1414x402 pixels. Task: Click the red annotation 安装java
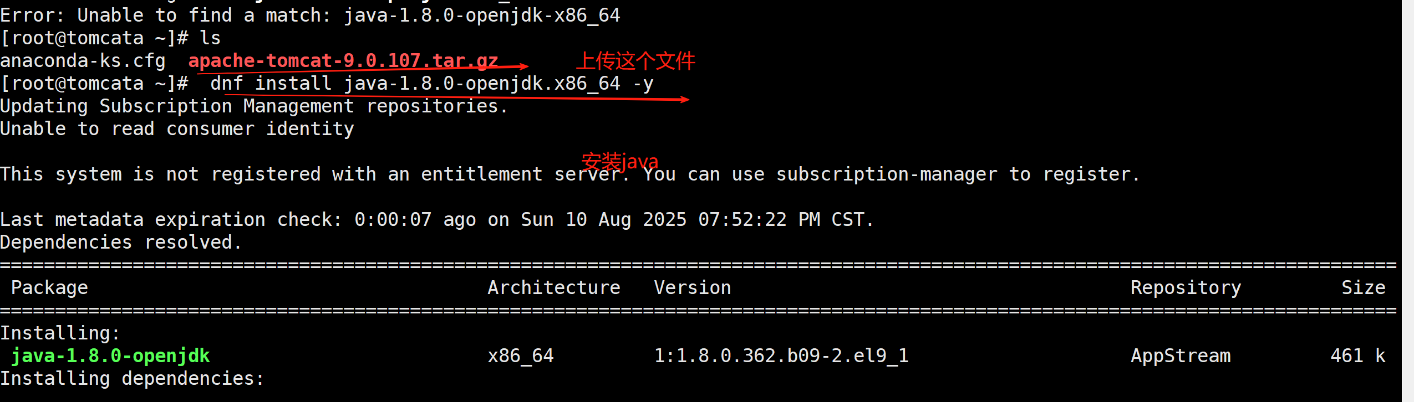pyautogui.click(x=619, y=162)
